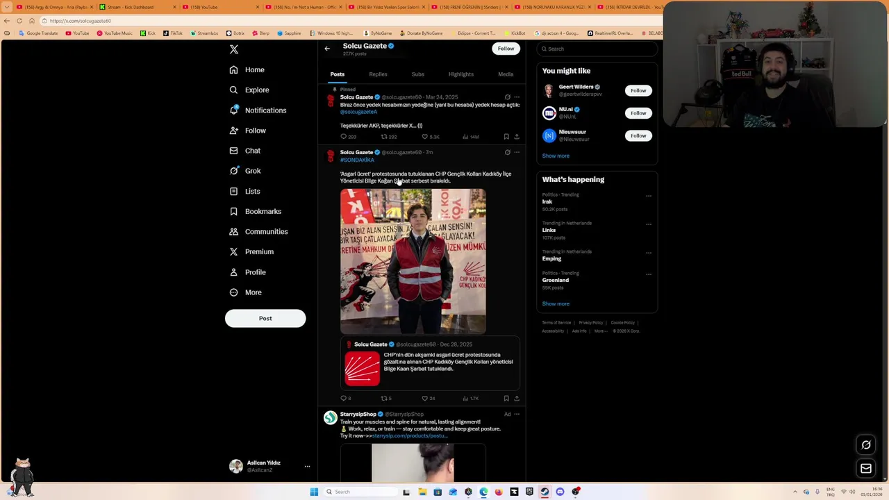This screenshot has width=889, height=500.
Task: Click the browser address bar
Action: [x=347, y=21]
